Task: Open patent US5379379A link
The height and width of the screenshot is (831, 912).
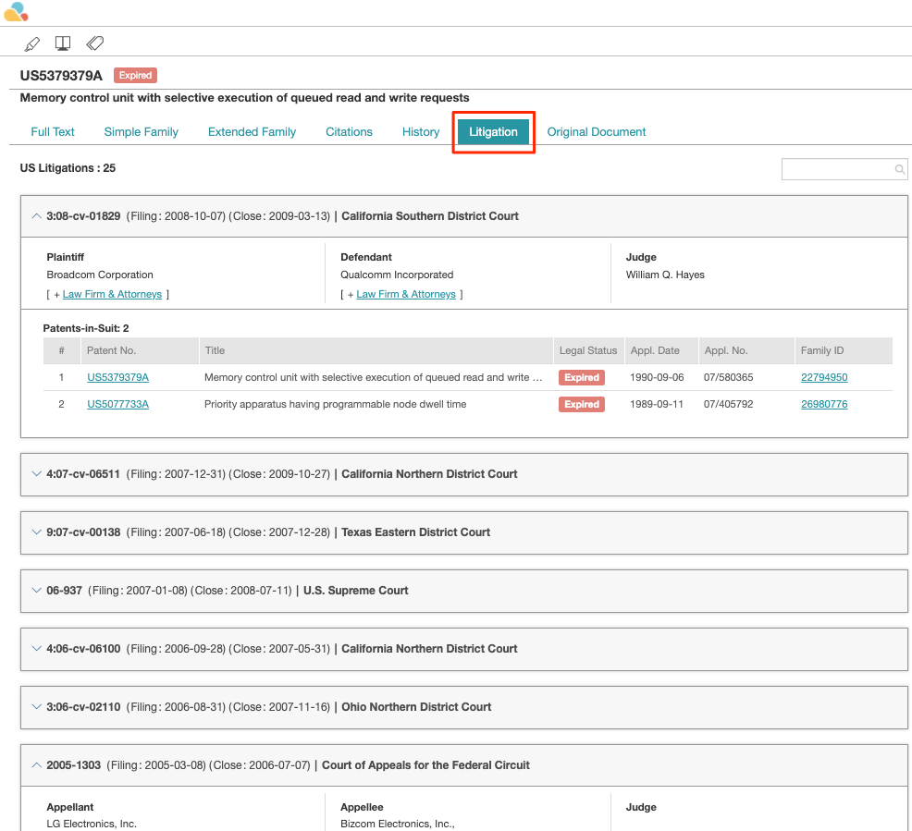Action: pos(118,377)
